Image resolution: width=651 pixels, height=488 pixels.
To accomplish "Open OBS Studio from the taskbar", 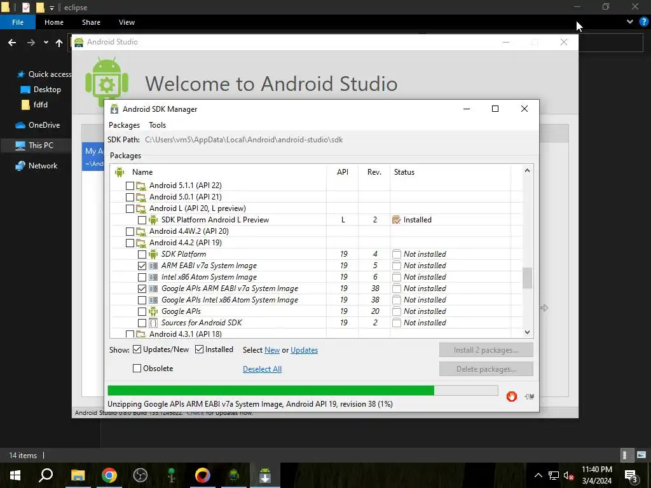I will [x=140, y=475].
